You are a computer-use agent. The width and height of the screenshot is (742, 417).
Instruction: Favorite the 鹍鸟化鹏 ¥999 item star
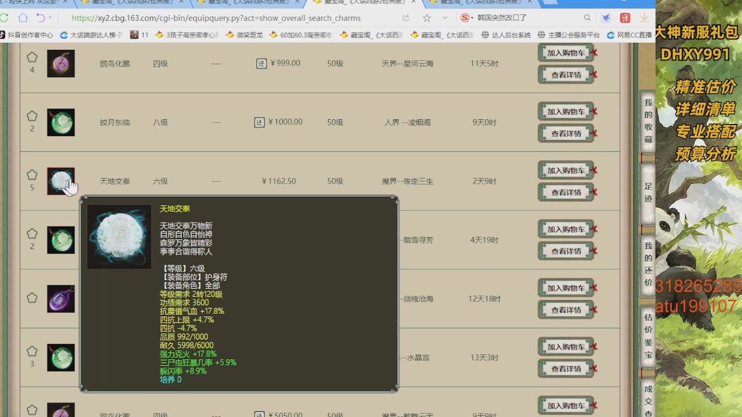tap(32, 57)
